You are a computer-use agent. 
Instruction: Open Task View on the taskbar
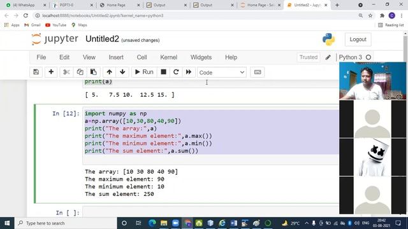(x=138, y=223)
